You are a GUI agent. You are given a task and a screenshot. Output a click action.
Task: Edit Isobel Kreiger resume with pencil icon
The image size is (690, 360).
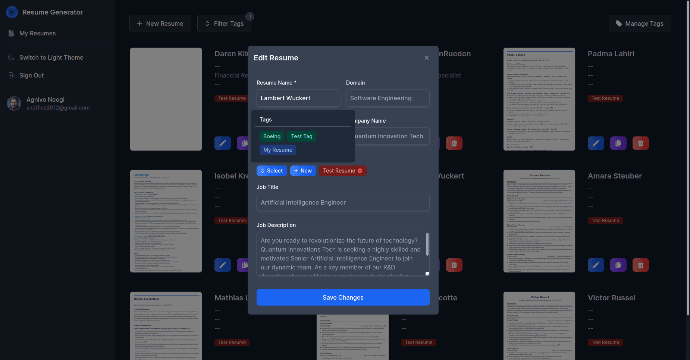pos(223,265)
